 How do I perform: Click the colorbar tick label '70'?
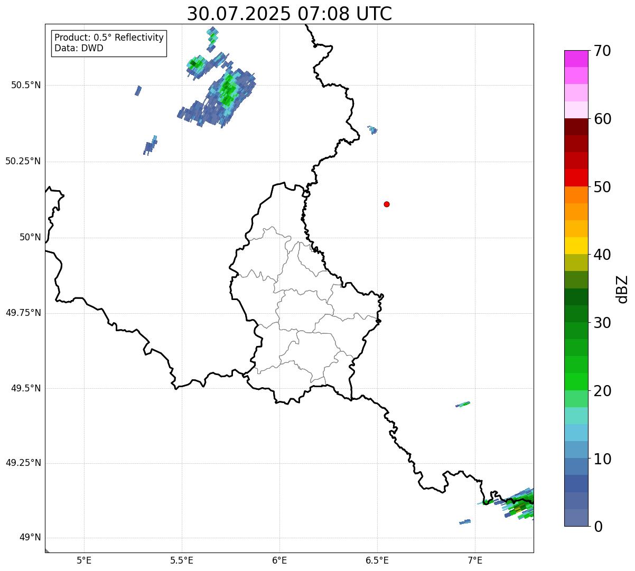[x=602, y=51]
